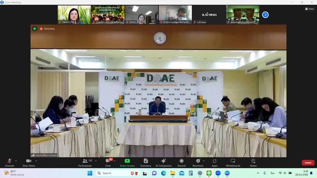Open Windows Start menu
This screenshot has width=317, height=178.
pos(90,173)
